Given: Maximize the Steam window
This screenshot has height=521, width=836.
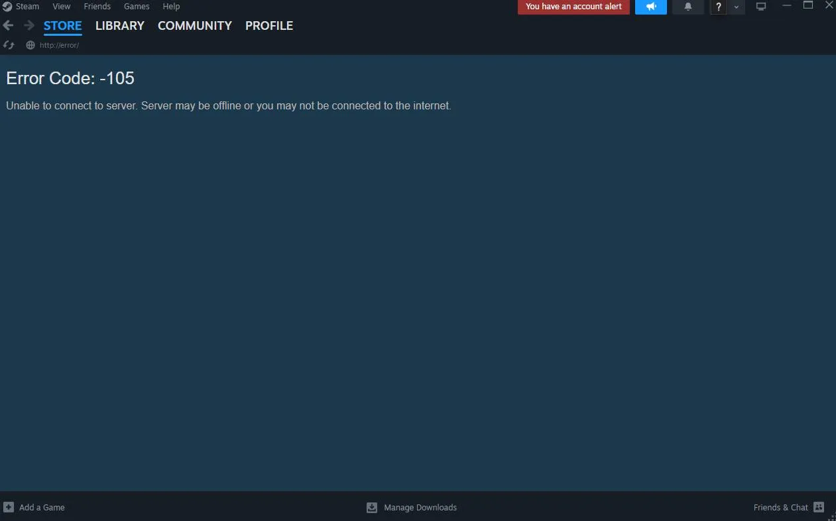Looking at the screenshot, I should 808,5.
